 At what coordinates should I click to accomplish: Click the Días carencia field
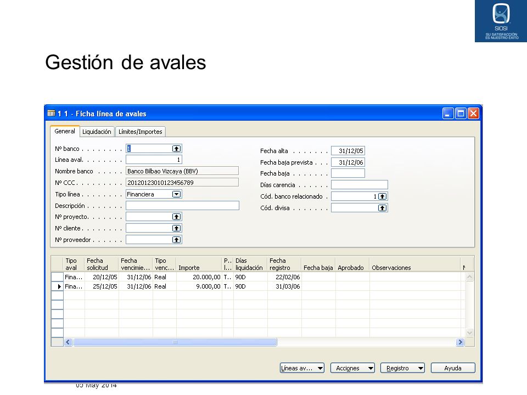coord(359,185)
